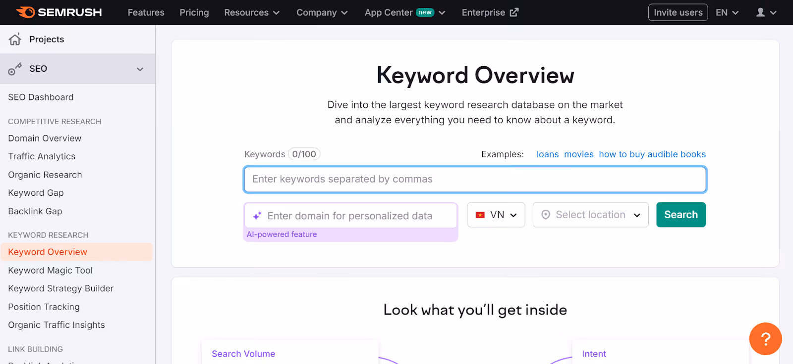Collapse the SEO section chevron

140,69
